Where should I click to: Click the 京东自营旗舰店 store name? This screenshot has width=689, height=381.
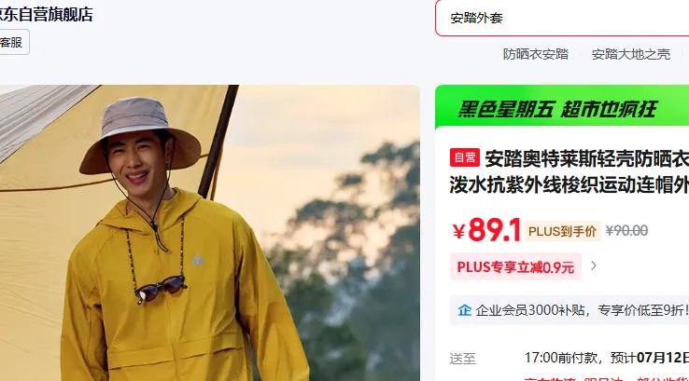pyautogui.click(x=46, y=15)
